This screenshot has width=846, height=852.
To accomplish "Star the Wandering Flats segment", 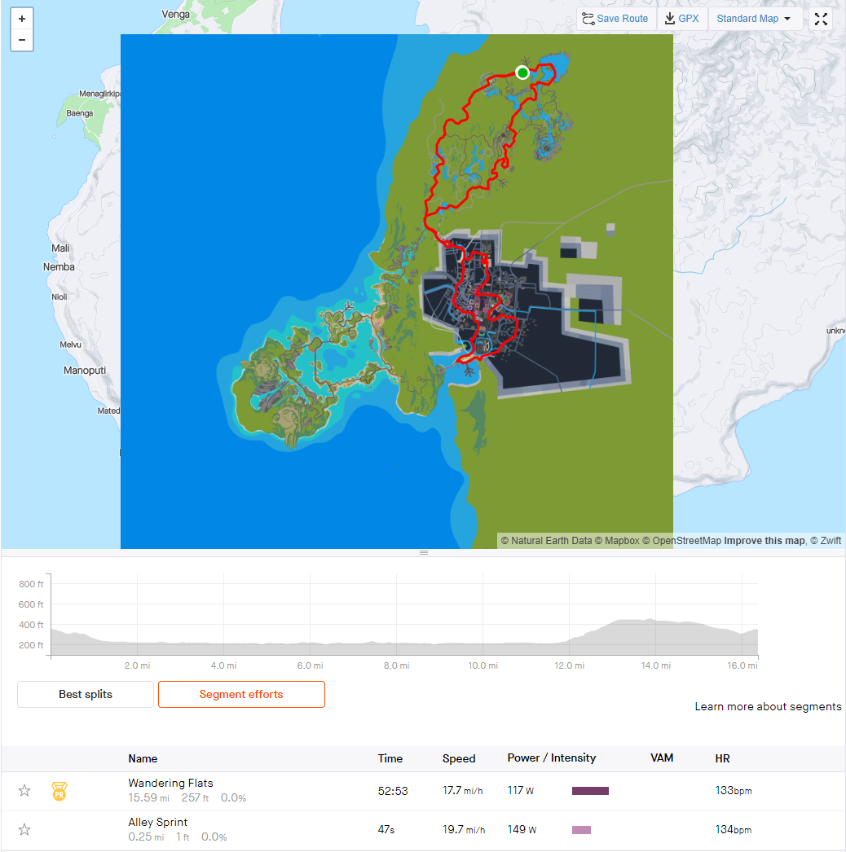I will (24, 791).
